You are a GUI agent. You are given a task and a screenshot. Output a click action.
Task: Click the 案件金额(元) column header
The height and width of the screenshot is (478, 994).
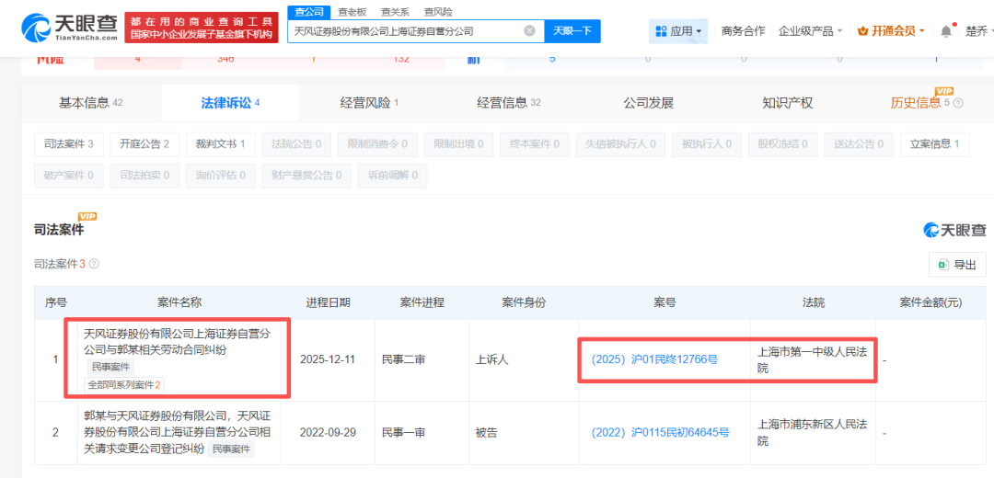click(x=930, y=302)
